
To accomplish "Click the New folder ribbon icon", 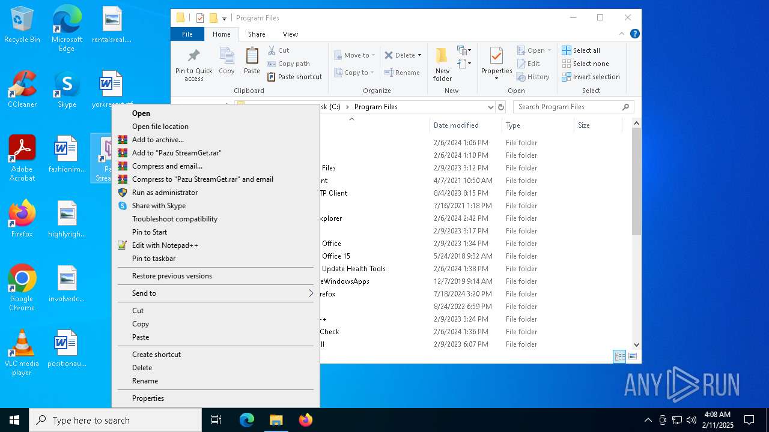I will [442, 65].
